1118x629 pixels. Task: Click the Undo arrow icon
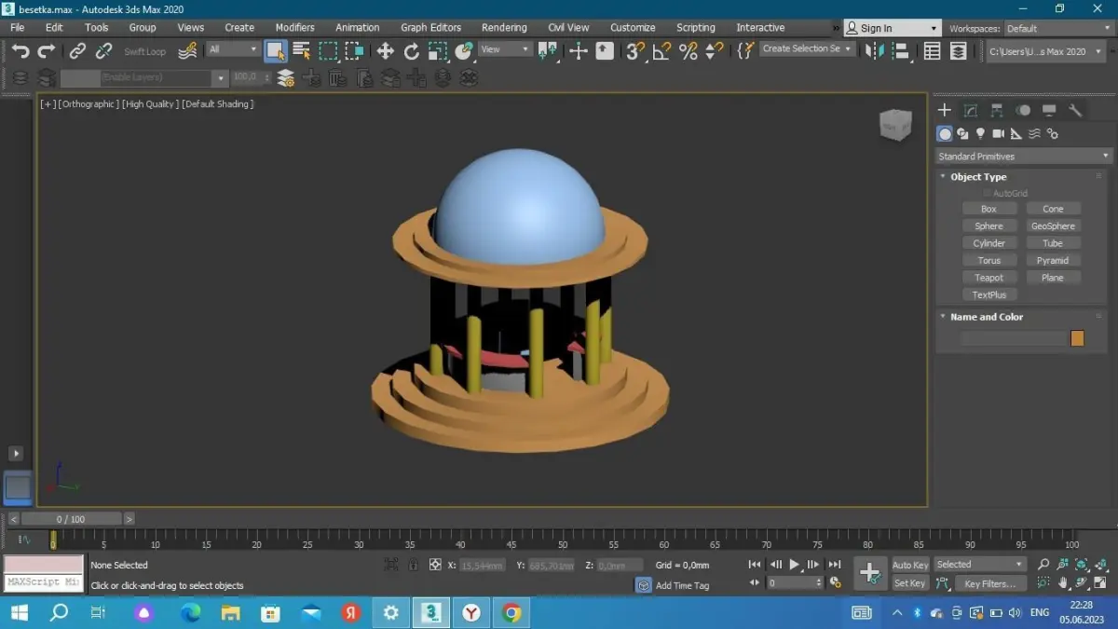[20, 51]
